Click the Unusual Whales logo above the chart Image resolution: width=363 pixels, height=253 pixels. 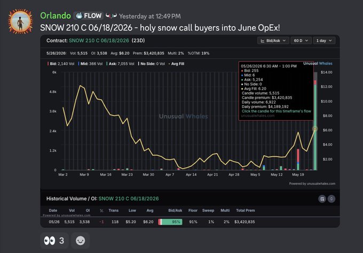[x=318, y=64]
